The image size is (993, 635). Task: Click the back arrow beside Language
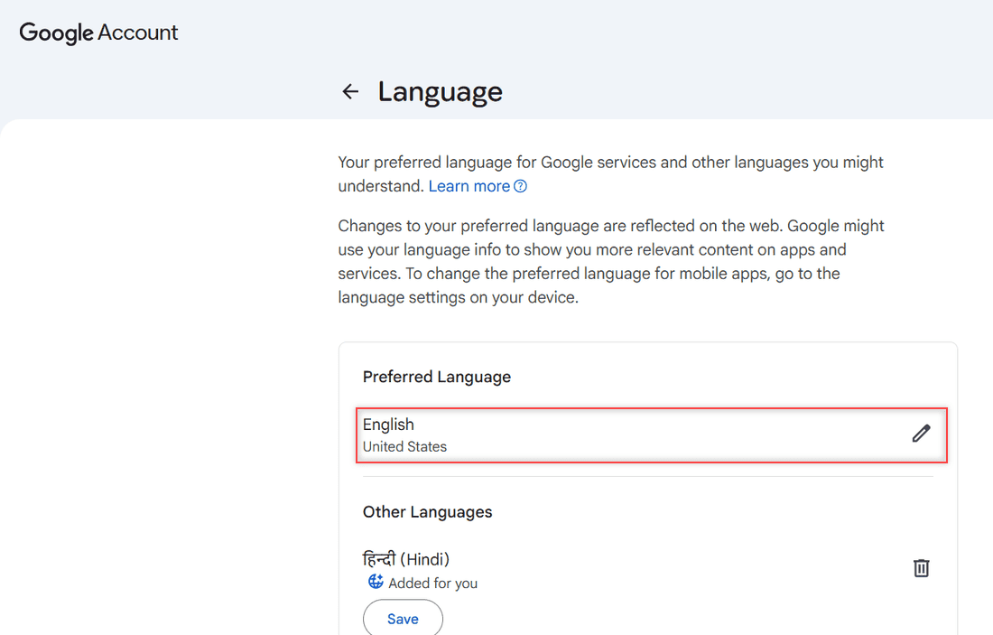point(350,92)
